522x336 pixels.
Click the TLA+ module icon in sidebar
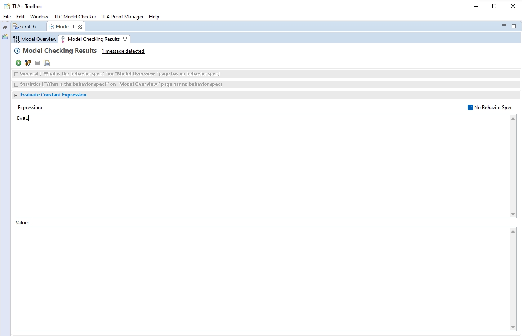click(5, 36)
